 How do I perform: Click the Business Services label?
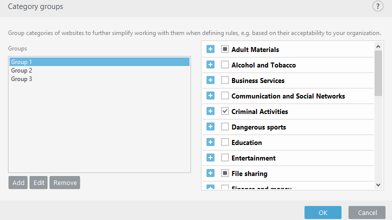[x=258, y=80]
